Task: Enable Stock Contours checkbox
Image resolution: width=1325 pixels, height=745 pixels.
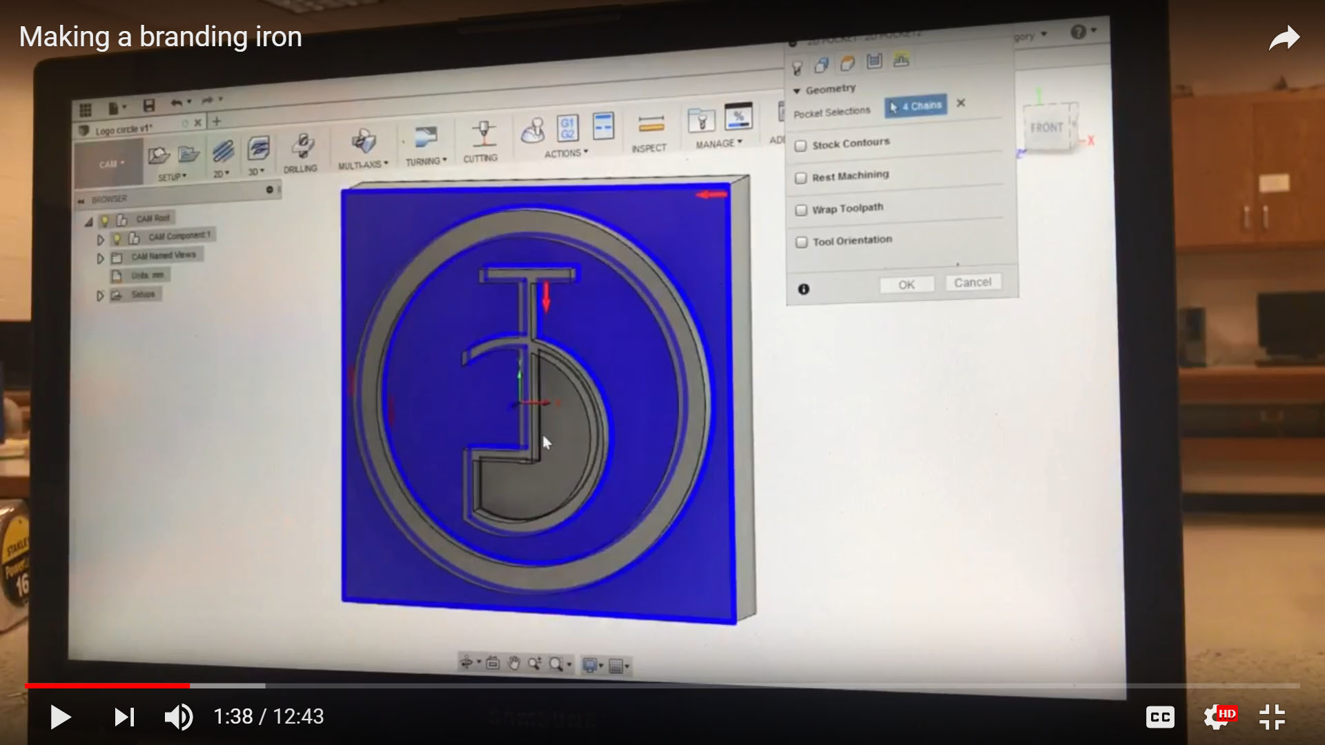Action: coord(801,146)
